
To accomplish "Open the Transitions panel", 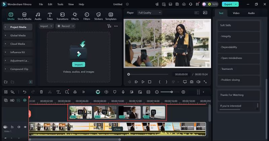I will pyautogui.click(x=63, y=16).
